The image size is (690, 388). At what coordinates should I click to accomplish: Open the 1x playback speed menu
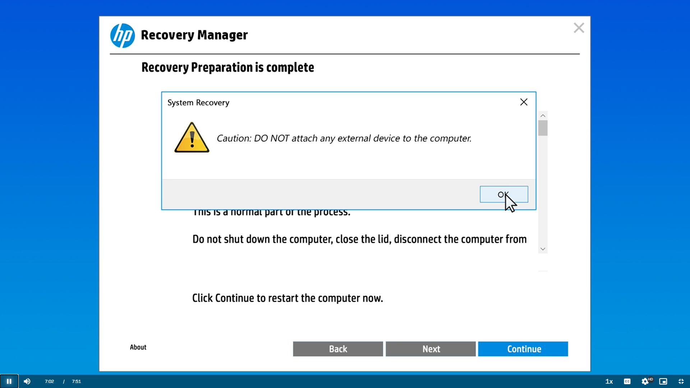click(609, 381)
